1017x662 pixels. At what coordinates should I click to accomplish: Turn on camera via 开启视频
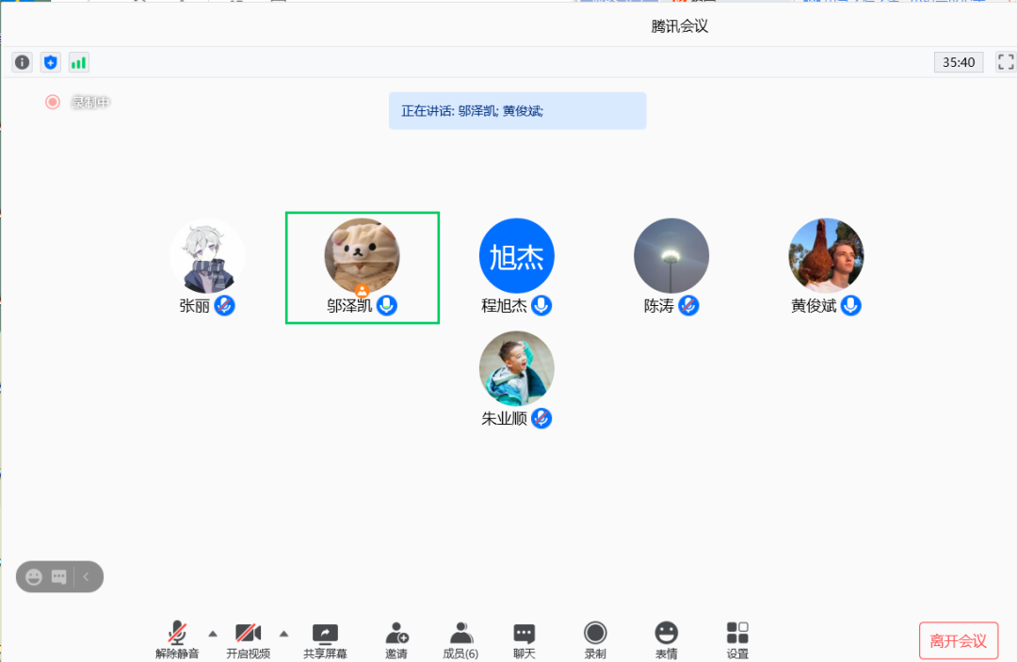248,639
